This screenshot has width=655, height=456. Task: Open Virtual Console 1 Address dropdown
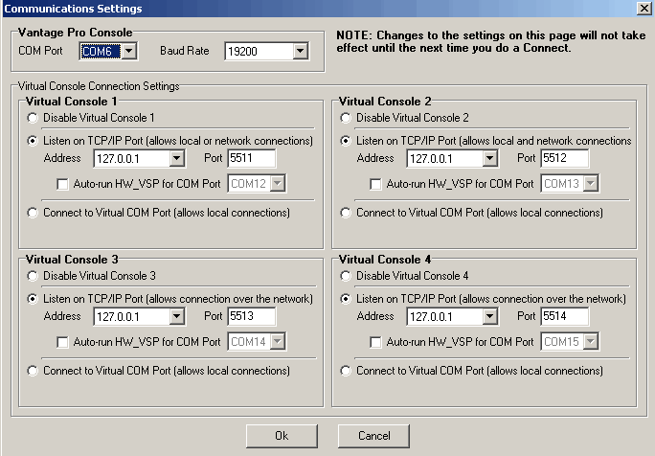(176, 158)
